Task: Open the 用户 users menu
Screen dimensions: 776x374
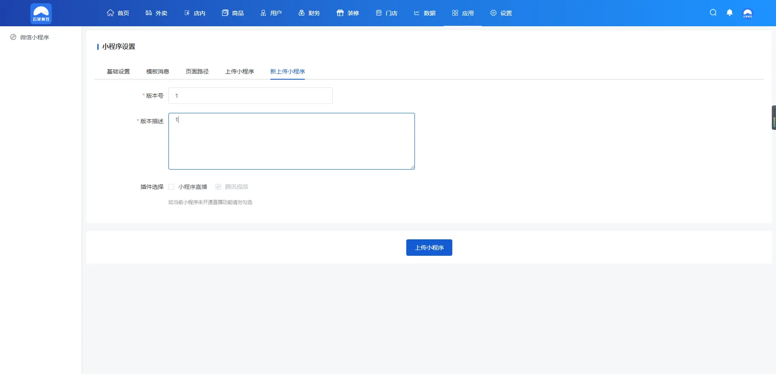Action: click(271, 13)
